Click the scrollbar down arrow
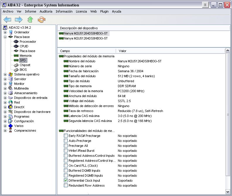Viewport: 232px width, 196px height. pos(228,192)
